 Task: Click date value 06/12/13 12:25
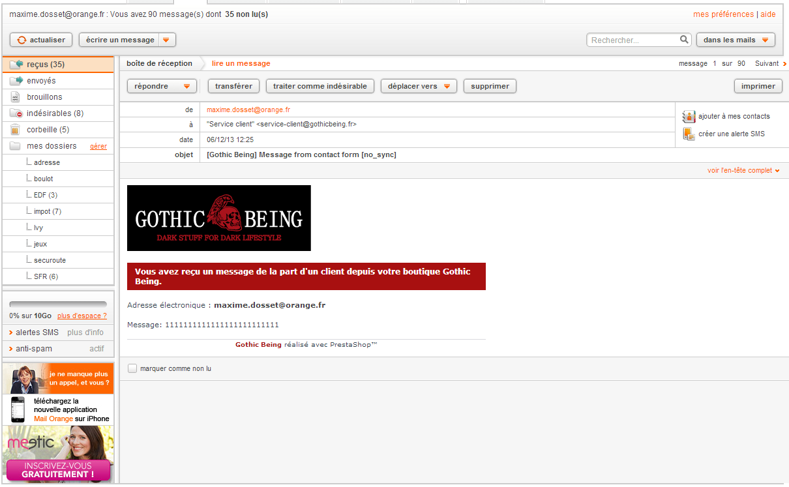[230, 140]
